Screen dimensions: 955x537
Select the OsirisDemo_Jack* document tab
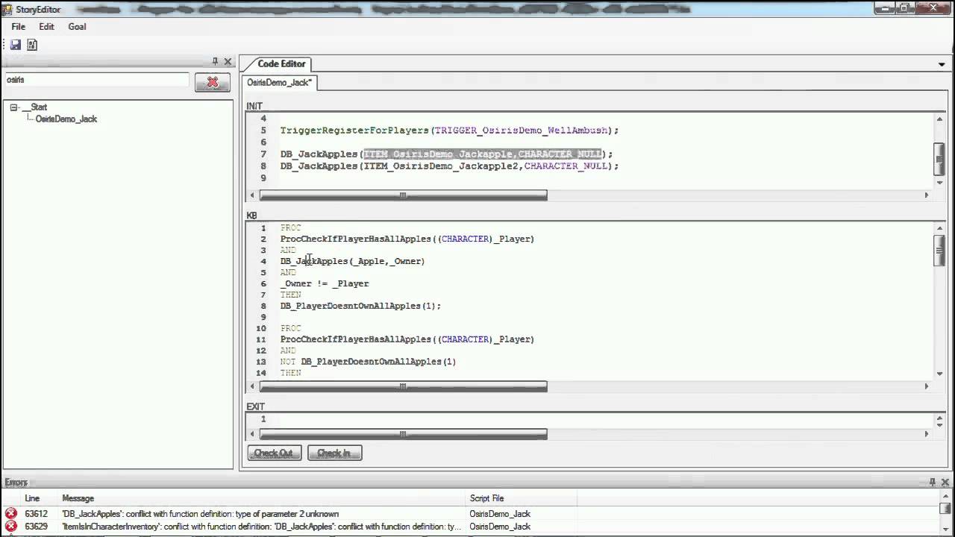279,83
